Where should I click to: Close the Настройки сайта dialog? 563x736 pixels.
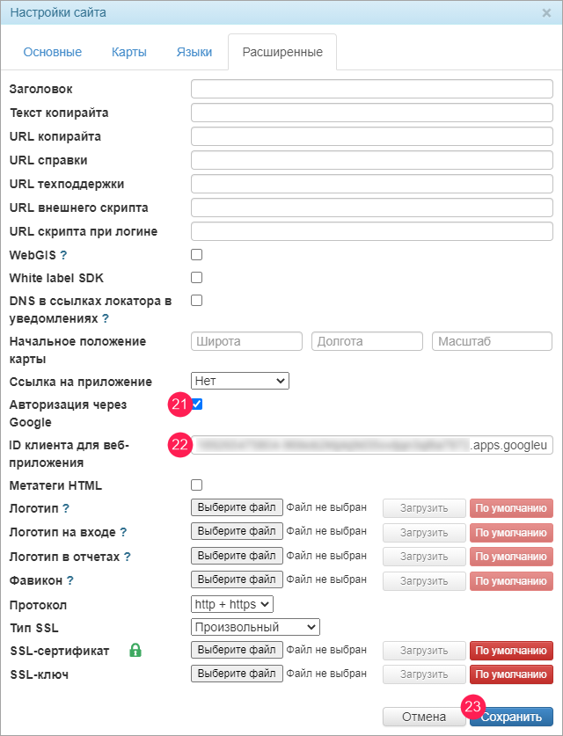(x=546, y=13)
